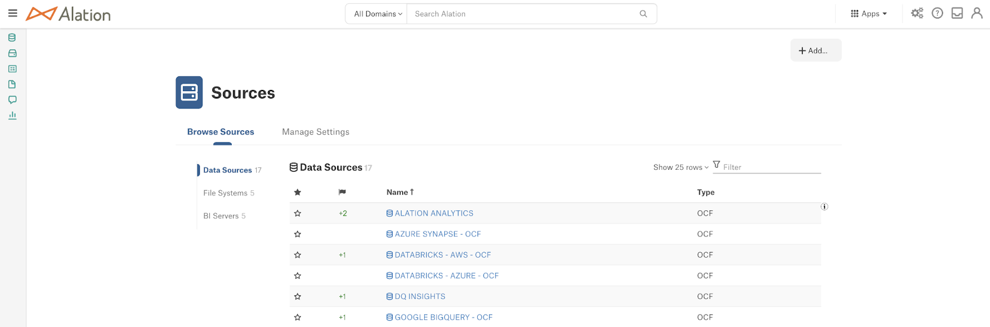Viewport: 990px width, 327px height.
Task: Open the Apps dropdown menu
Action: tap(869, 14)
